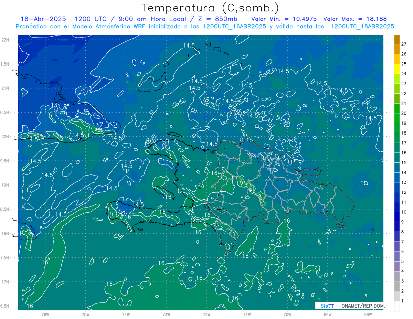
Task: Click the "71W" longitude label
Action: click(247, 315)
